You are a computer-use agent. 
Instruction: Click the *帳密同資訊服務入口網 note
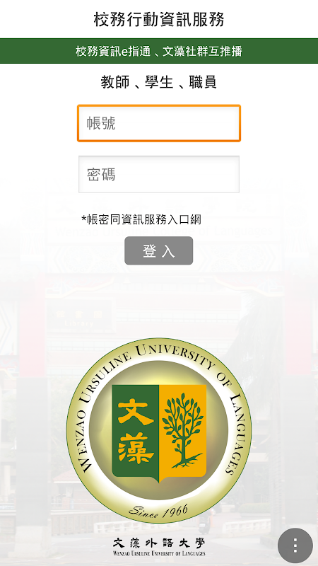point(141,219)
